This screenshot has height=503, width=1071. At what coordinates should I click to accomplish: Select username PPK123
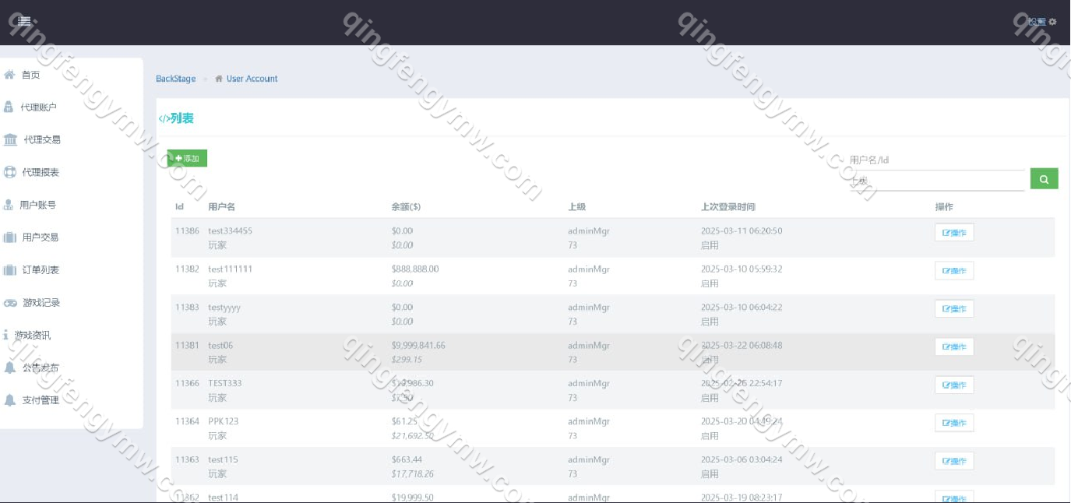[x=224, y=422]
